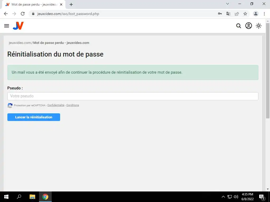Screen dimensions: 270x202
Task: Bookmark this page with the star
Action: pos(245,14)
